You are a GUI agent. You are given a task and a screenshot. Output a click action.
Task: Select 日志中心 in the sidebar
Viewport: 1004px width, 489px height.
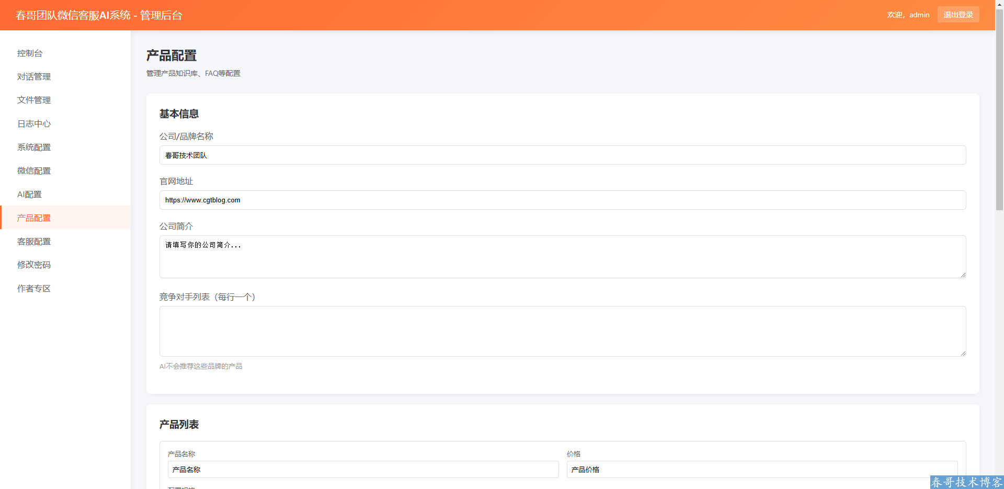[x=34, y=124]
